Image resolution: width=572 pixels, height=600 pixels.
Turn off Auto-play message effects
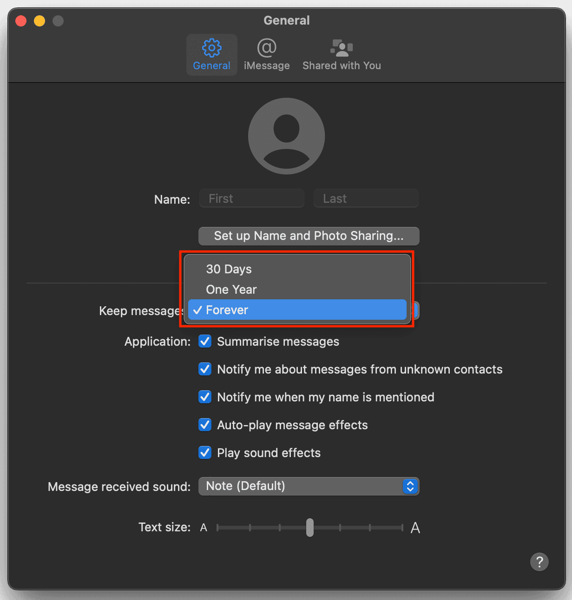(205, 425)
